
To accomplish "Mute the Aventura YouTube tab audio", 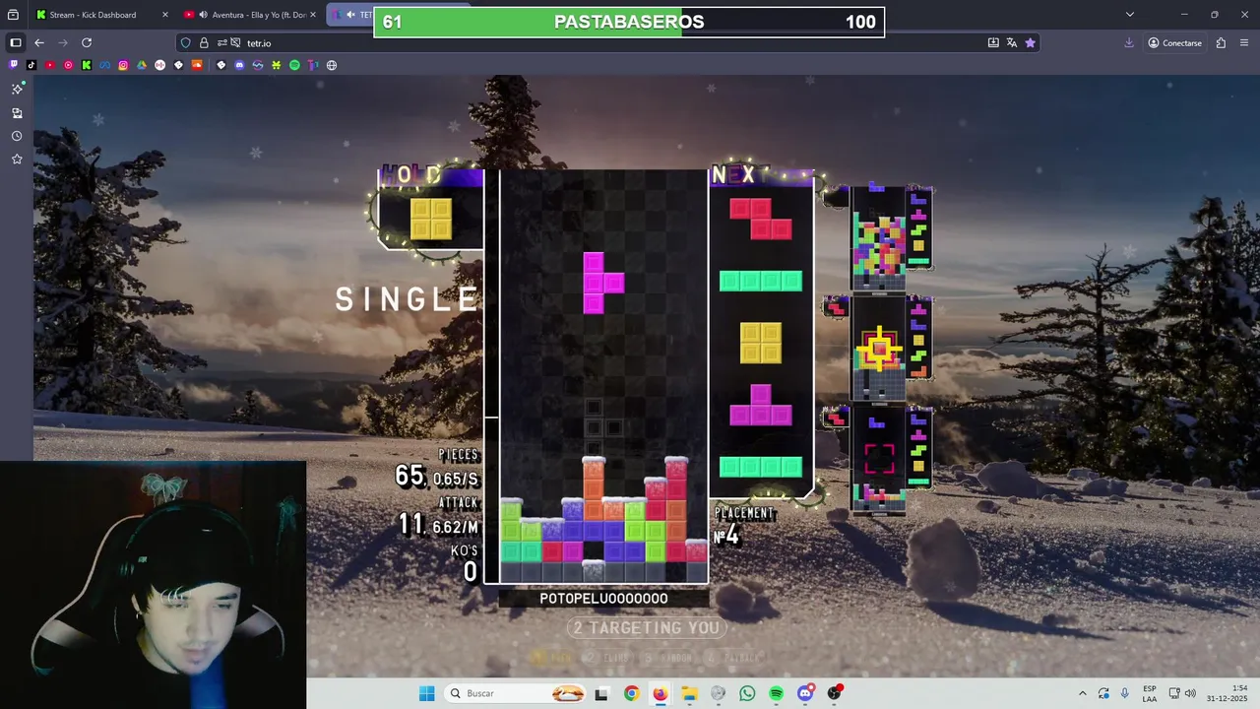I will coord(203,15).
